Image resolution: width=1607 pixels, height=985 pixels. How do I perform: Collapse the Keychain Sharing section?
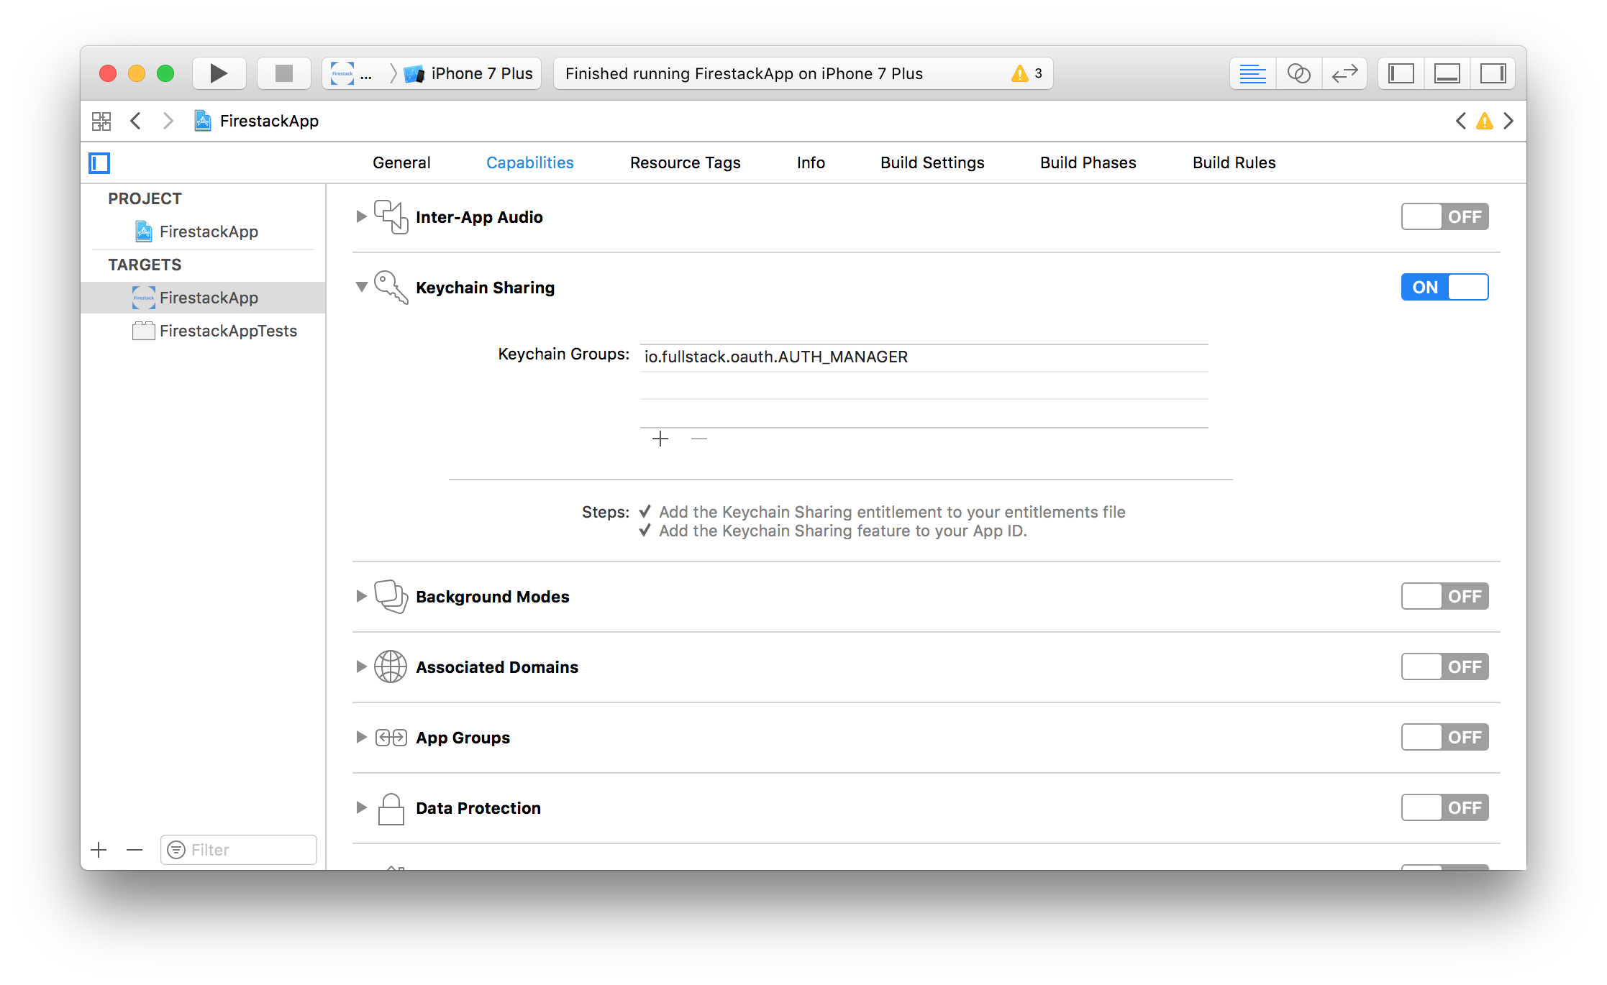click(362, 287)
